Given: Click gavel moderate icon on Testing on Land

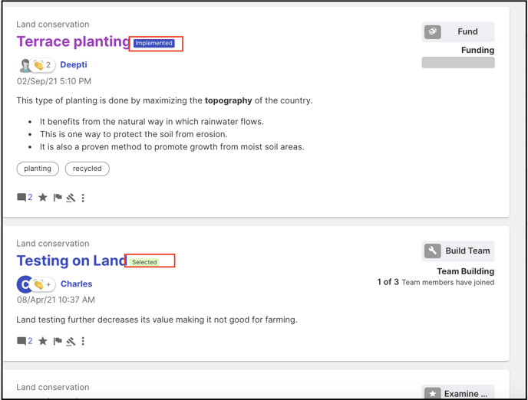Looking at the screenshot, I should click(x=71, y=342).
